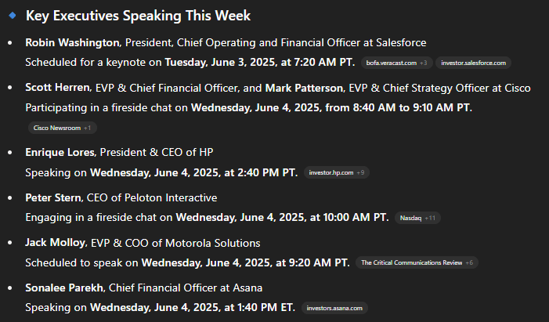Click the Cisco Newsroom citation chip
Viewport: 549px width, 322px height.
[62, 127]
